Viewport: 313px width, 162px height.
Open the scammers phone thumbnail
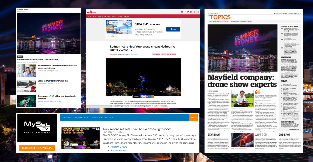tap(27, 101)
